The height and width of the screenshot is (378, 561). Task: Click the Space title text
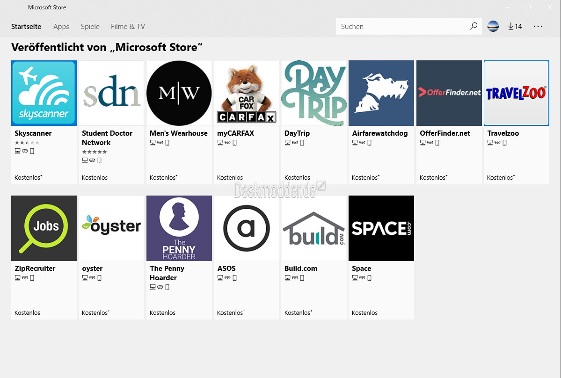(x=361, y=268)
